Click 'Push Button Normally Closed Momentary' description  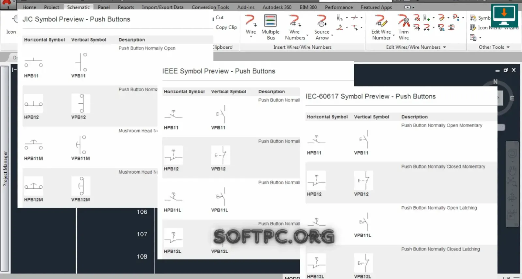tap(443, 166)
